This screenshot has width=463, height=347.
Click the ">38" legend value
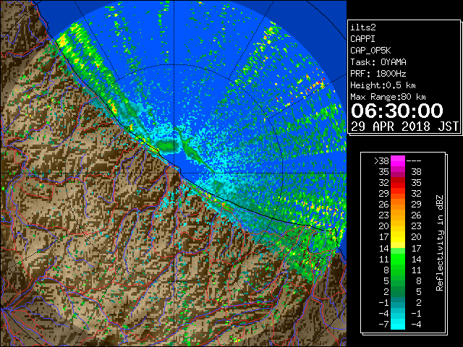(381, 161)
